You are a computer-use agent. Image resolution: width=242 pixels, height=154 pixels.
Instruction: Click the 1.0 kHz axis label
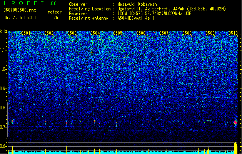(x=3, y=70)
